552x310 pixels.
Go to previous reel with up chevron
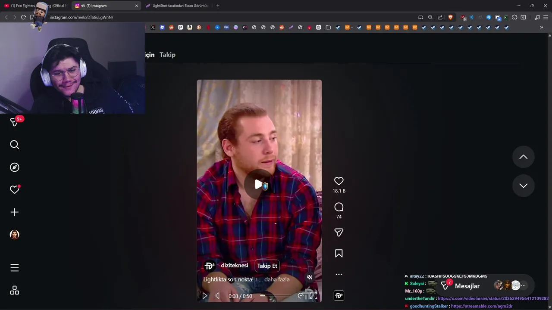click(x=523, y=157)
